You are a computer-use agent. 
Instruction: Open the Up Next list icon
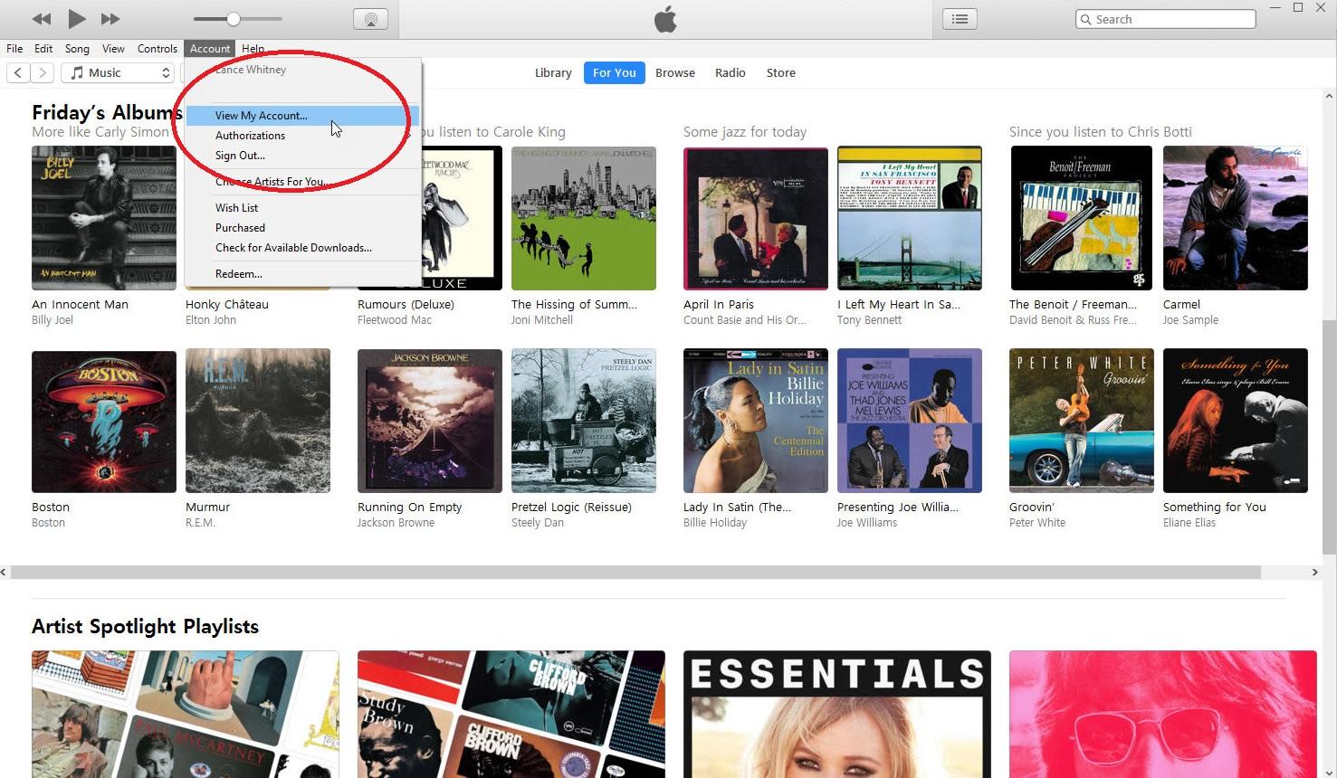tap(960, 19)
